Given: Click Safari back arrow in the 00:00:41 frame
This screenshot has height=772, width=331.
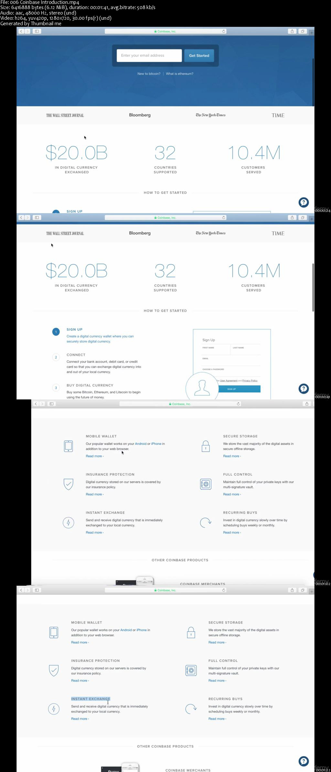Looking at the screenshot, I should tap(21, 218).
